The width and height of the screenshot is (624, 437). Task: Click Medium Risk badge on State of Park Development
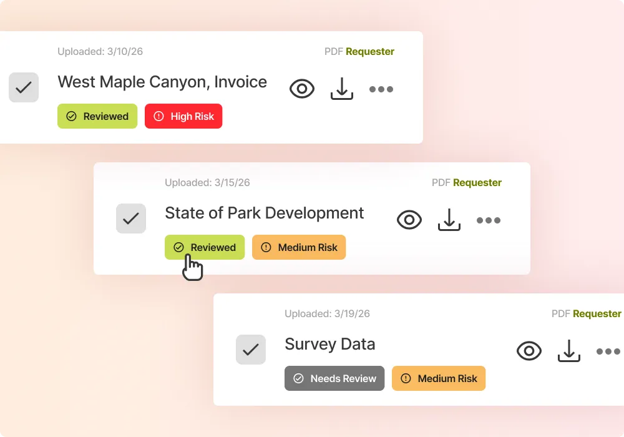click(299, 247)
